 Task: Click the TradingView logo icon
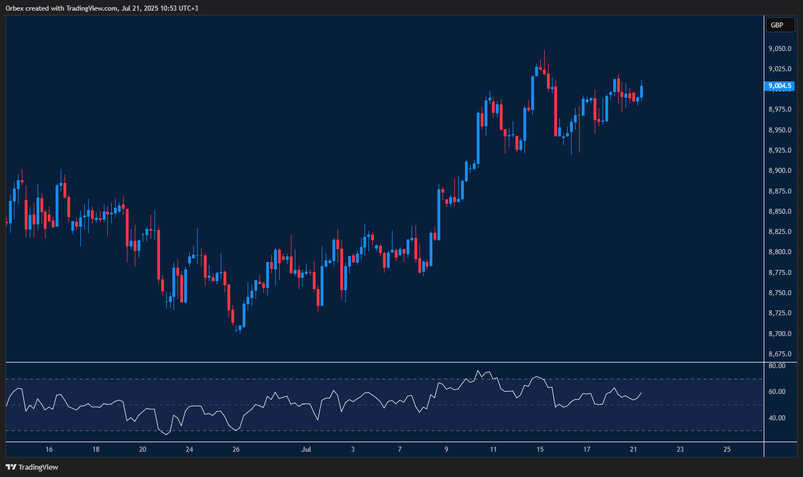coord(11,467)
